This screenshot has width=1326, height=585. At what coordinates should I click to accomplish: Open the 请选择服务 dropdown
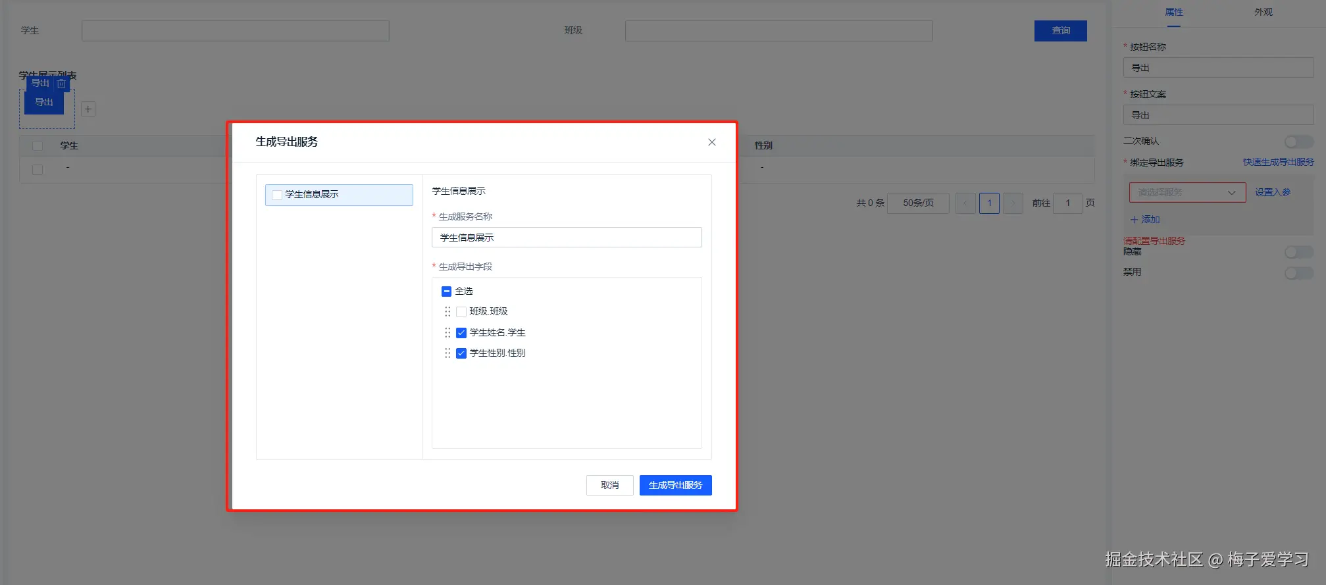point(1188,193)
